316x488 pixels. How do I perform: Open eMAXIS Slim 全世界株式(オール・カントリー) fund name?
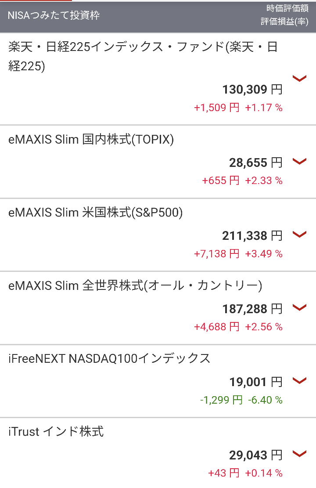(135, 286)
